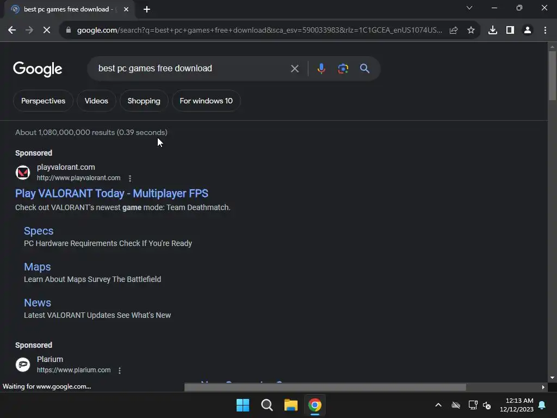Viewport: 557px width, 418px height.
Task: Open Chrome profile menu
Action: (528, 30)
